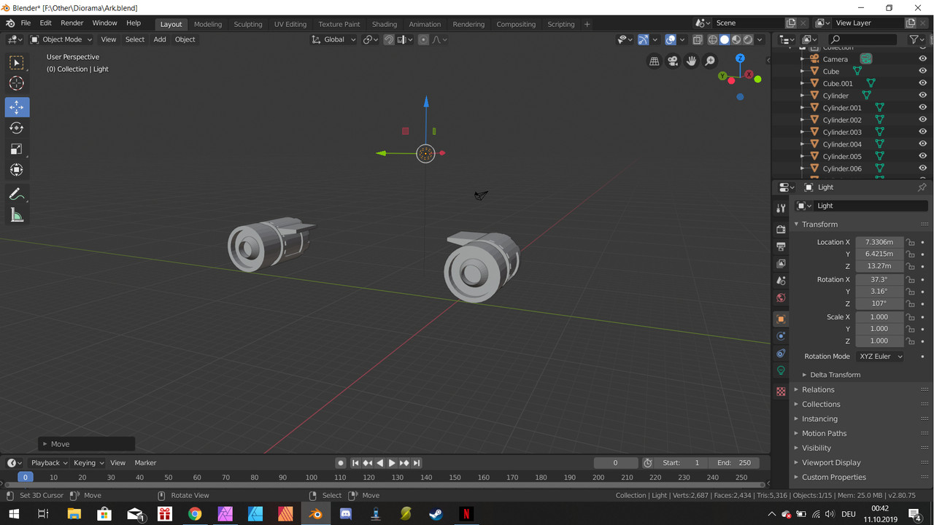The width and height of the screenshot is (934, 525).
Task: Open the Texture properties tab
Action: pos(781,392)
